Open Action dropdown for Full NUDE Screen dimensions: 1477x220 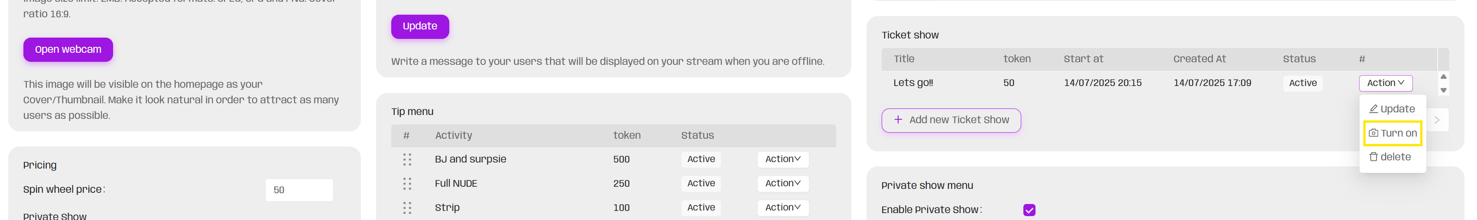click(x=782, y=183)
